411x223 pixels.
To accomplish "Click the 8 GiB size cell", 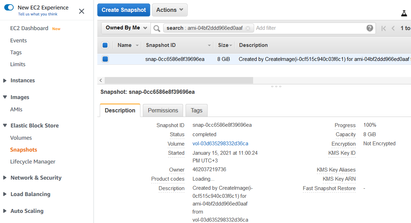I will point(224,59).
